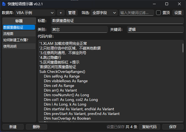Click the Sub CheckOverlapRanges() code line
This screenshot has width=186, height=132.
(62, 71)
